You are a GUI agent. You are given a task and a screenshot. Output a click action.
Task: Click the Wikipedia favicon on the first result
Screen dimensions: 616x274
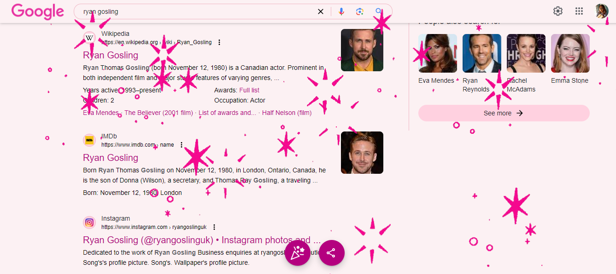(x=89, y=38)
